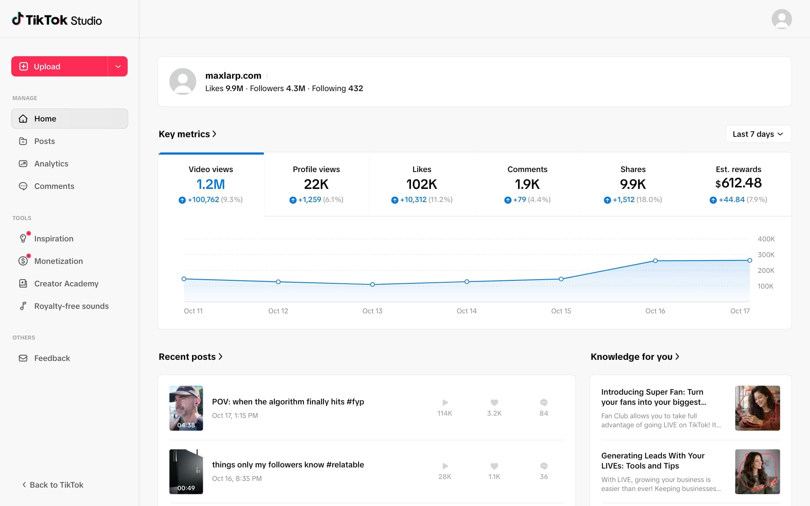Click post title 'POV: when the algorithm finally hits #fyp'
810x506 pixels.
pyautogui.click(x=288, y=401)
